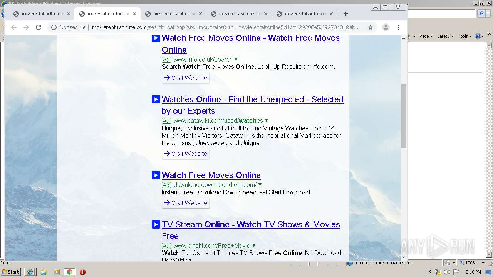Viewport: 493px width, 277px height.
Task: Close the third movierentalsonline tab
Action: (200, 14)
